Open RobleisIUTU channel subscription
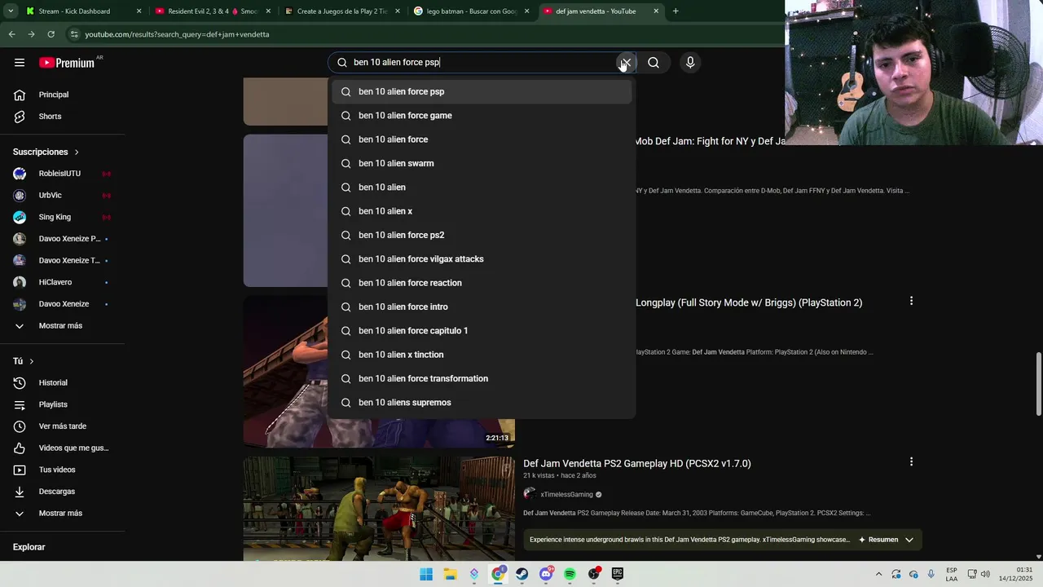The image size is (1043, 587). point(62,174)
